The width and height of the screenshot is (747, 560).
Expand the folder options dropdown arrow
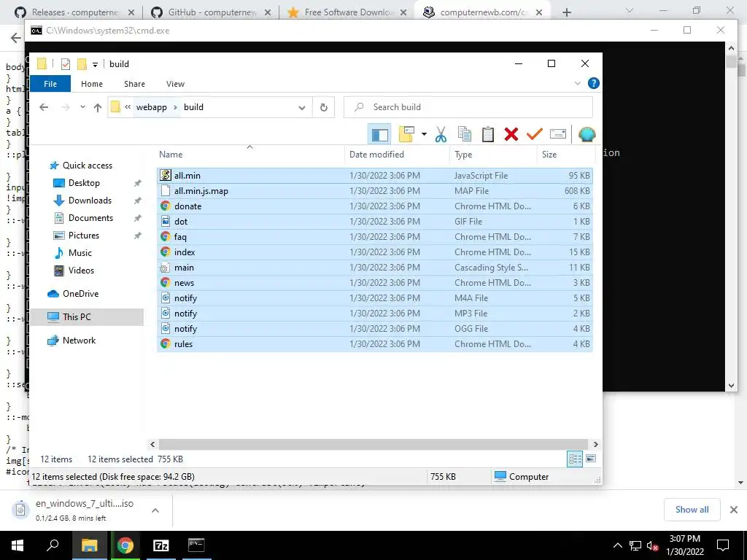424,134
